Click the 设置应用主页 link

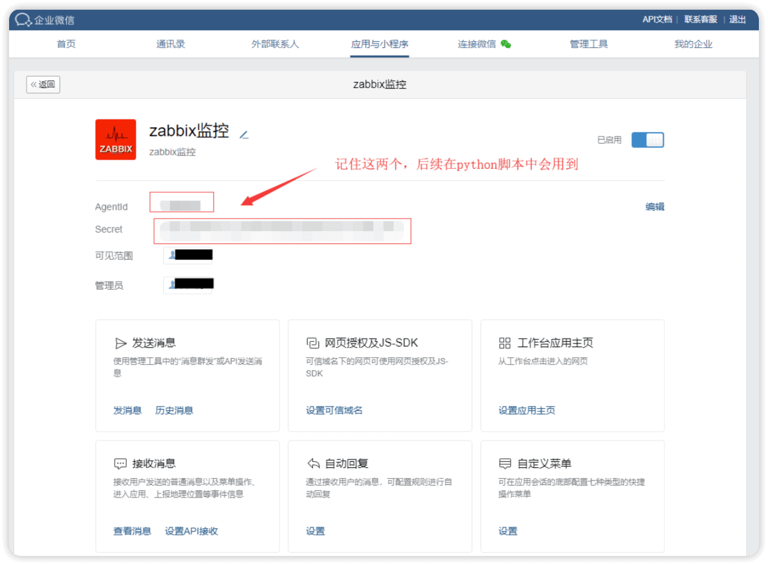pos(527,411)
